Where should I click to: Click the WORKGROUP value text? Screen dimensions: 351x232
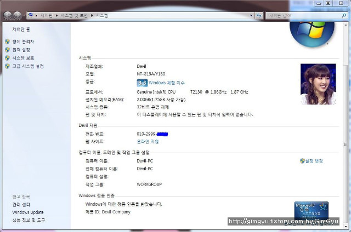click(x=149, y=184)
